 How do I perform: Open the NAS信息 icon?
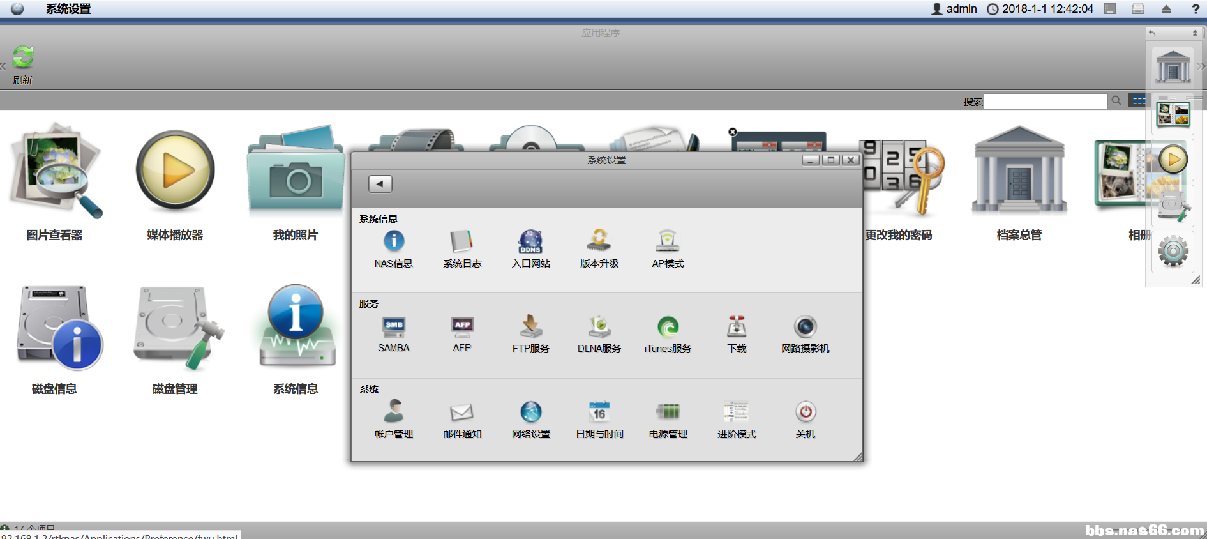coord(393,241)
